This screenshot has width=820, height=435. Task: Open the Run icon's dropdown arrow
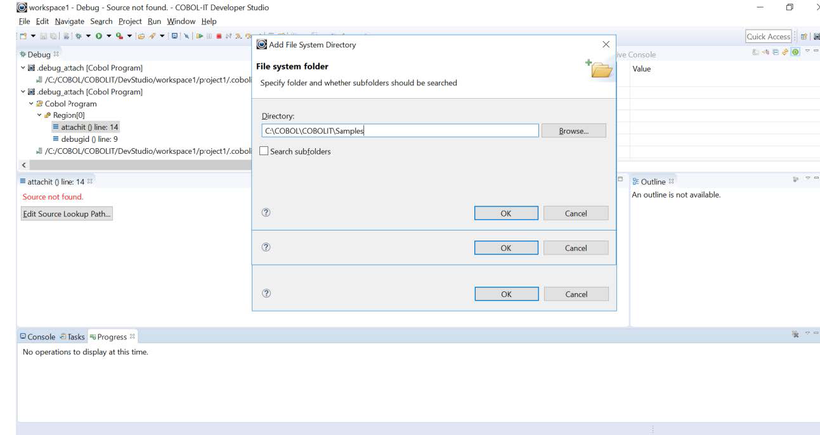tap(109, 36)
